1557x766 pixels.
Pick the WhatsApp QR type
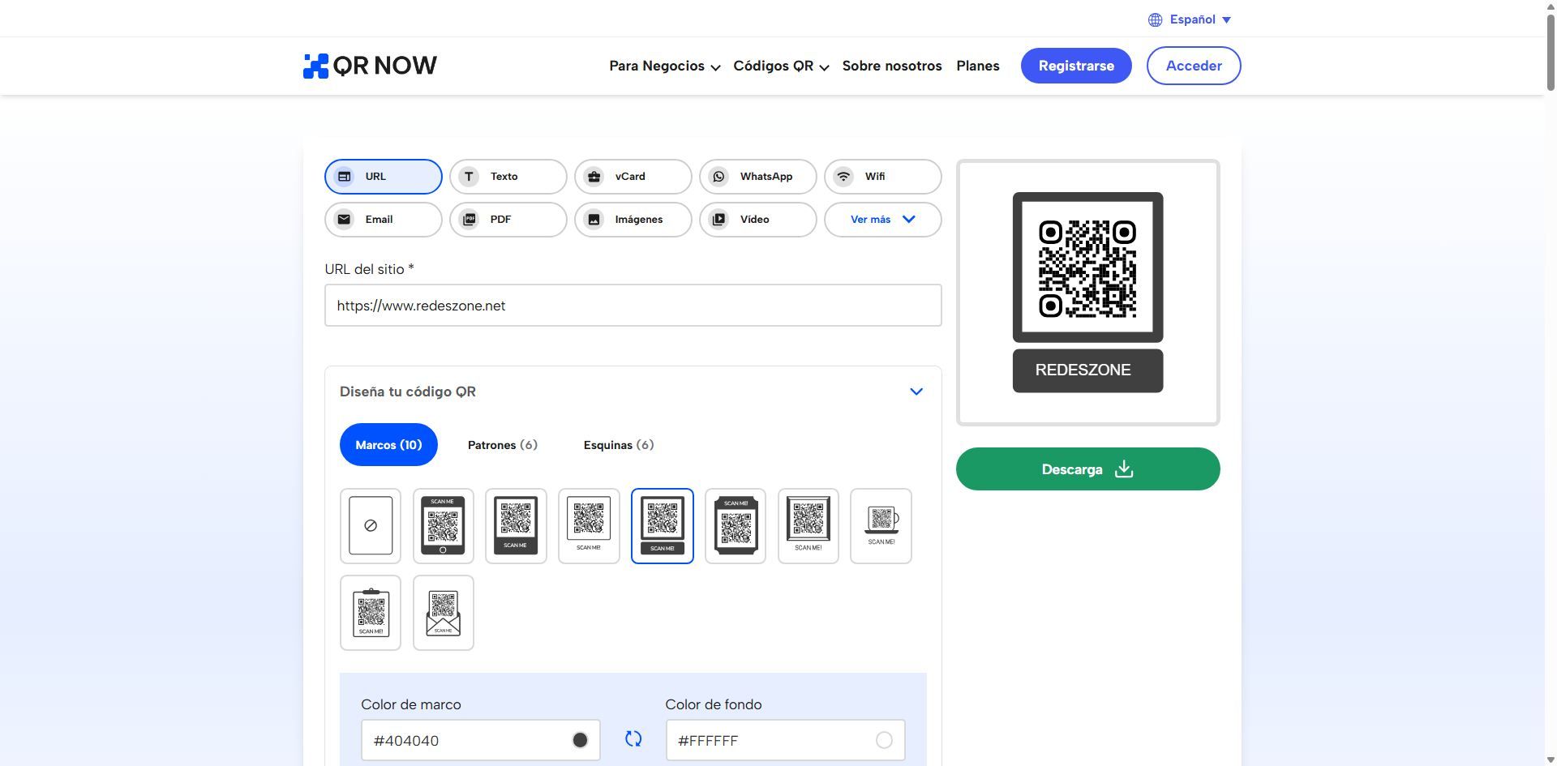[x=757, y=177]
